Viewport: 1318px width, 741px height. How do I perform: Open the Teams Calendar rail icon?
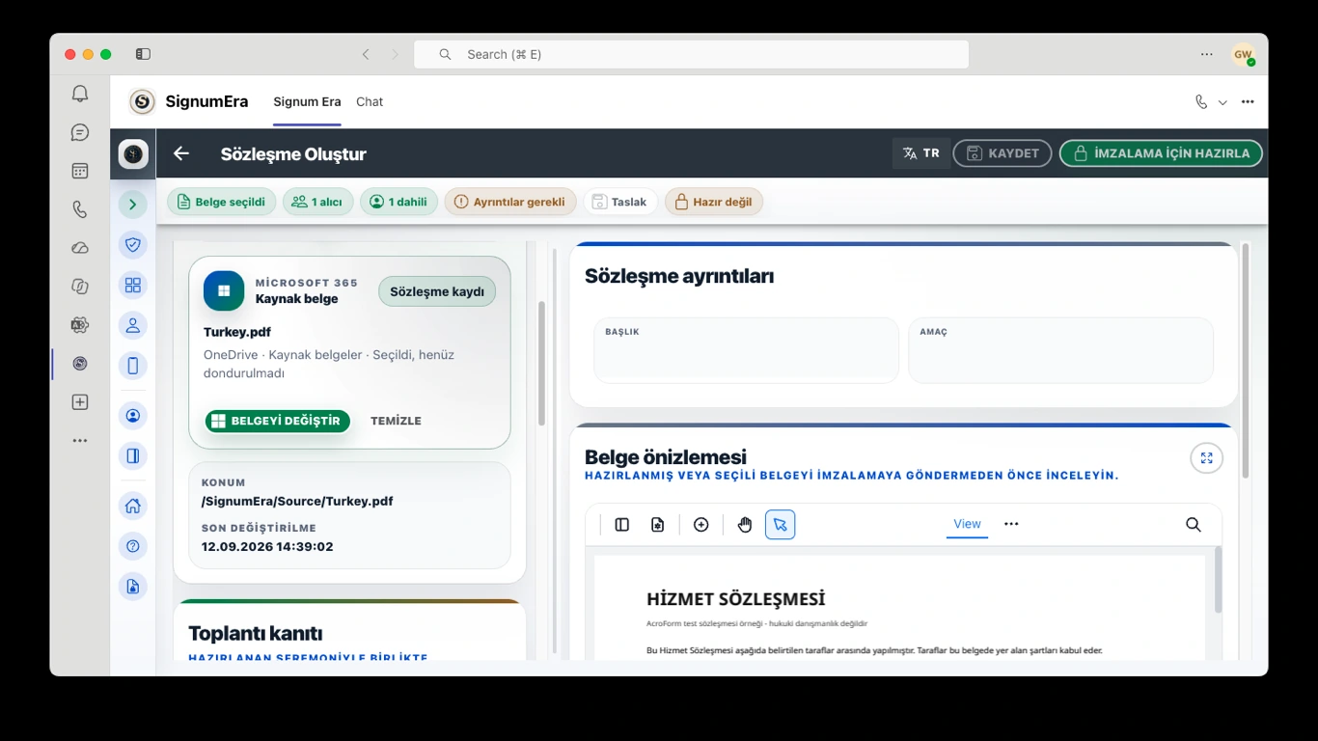(80, 171)
